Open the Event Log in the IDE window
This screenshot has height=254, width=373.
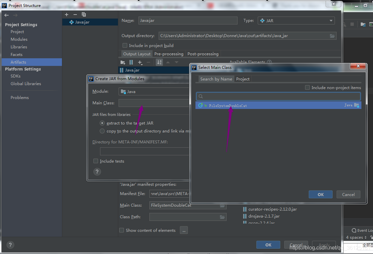point(362,230)
